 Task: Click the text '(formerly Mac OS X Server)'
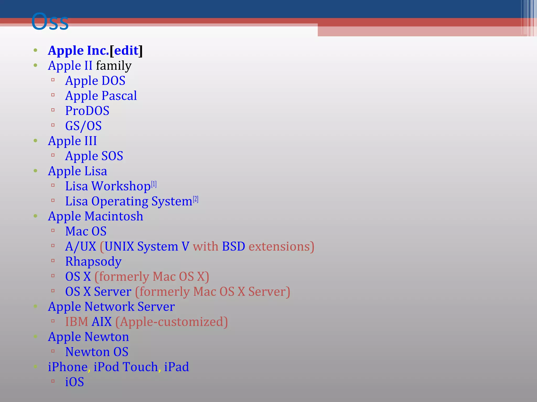(213, 292)
